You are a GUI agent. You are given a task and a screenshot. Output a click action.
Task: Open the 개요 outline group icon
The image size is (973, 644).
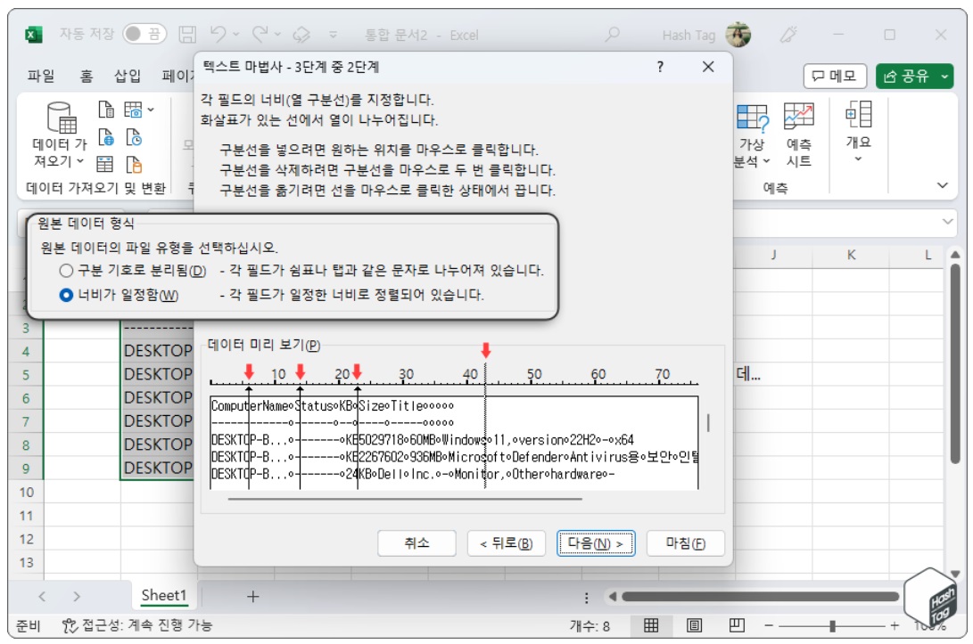[858, 115]
